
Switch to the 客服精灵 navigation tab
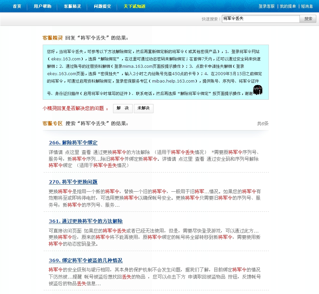72,6
